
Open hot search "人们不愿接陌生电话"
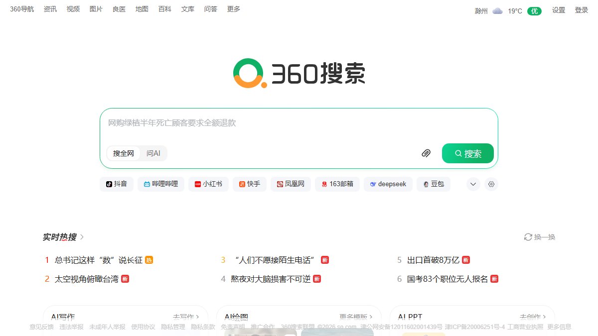[x=275, y=260]
